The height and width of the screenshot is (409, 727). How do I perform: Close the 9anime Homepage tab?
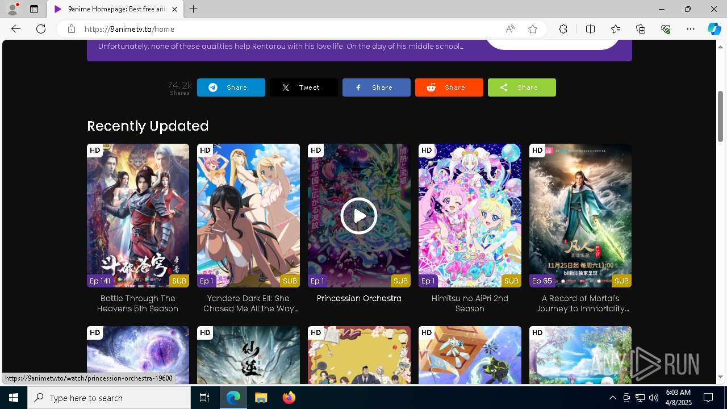(x=174, y=9)
